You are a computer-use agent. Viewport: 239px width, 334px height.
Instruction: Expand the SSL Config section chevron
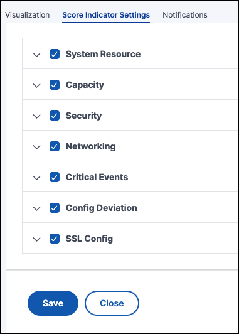tap(37, 239)
